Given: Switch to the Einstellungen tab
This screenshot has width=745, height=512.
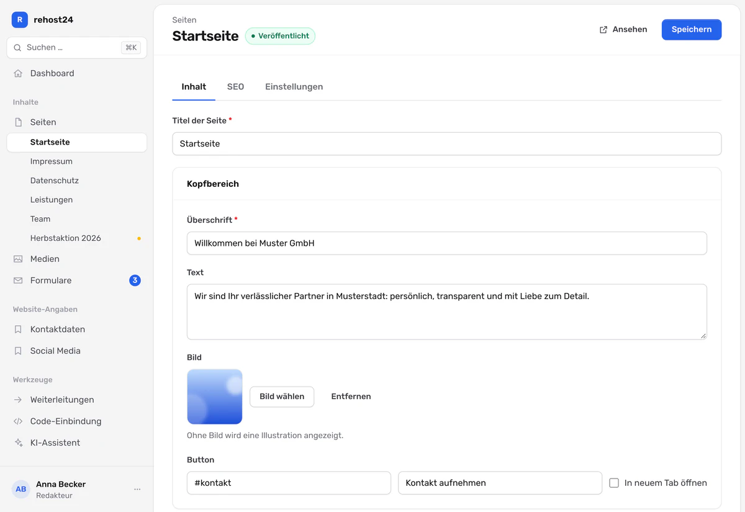Looking at the screenshot, I should tap(294, 87).
